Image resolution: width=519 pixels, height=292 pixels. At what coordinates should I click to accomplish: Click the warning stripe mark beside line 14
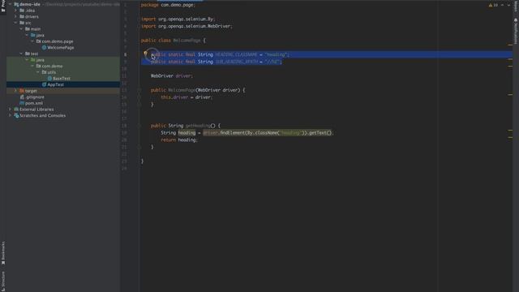(510, 95)
